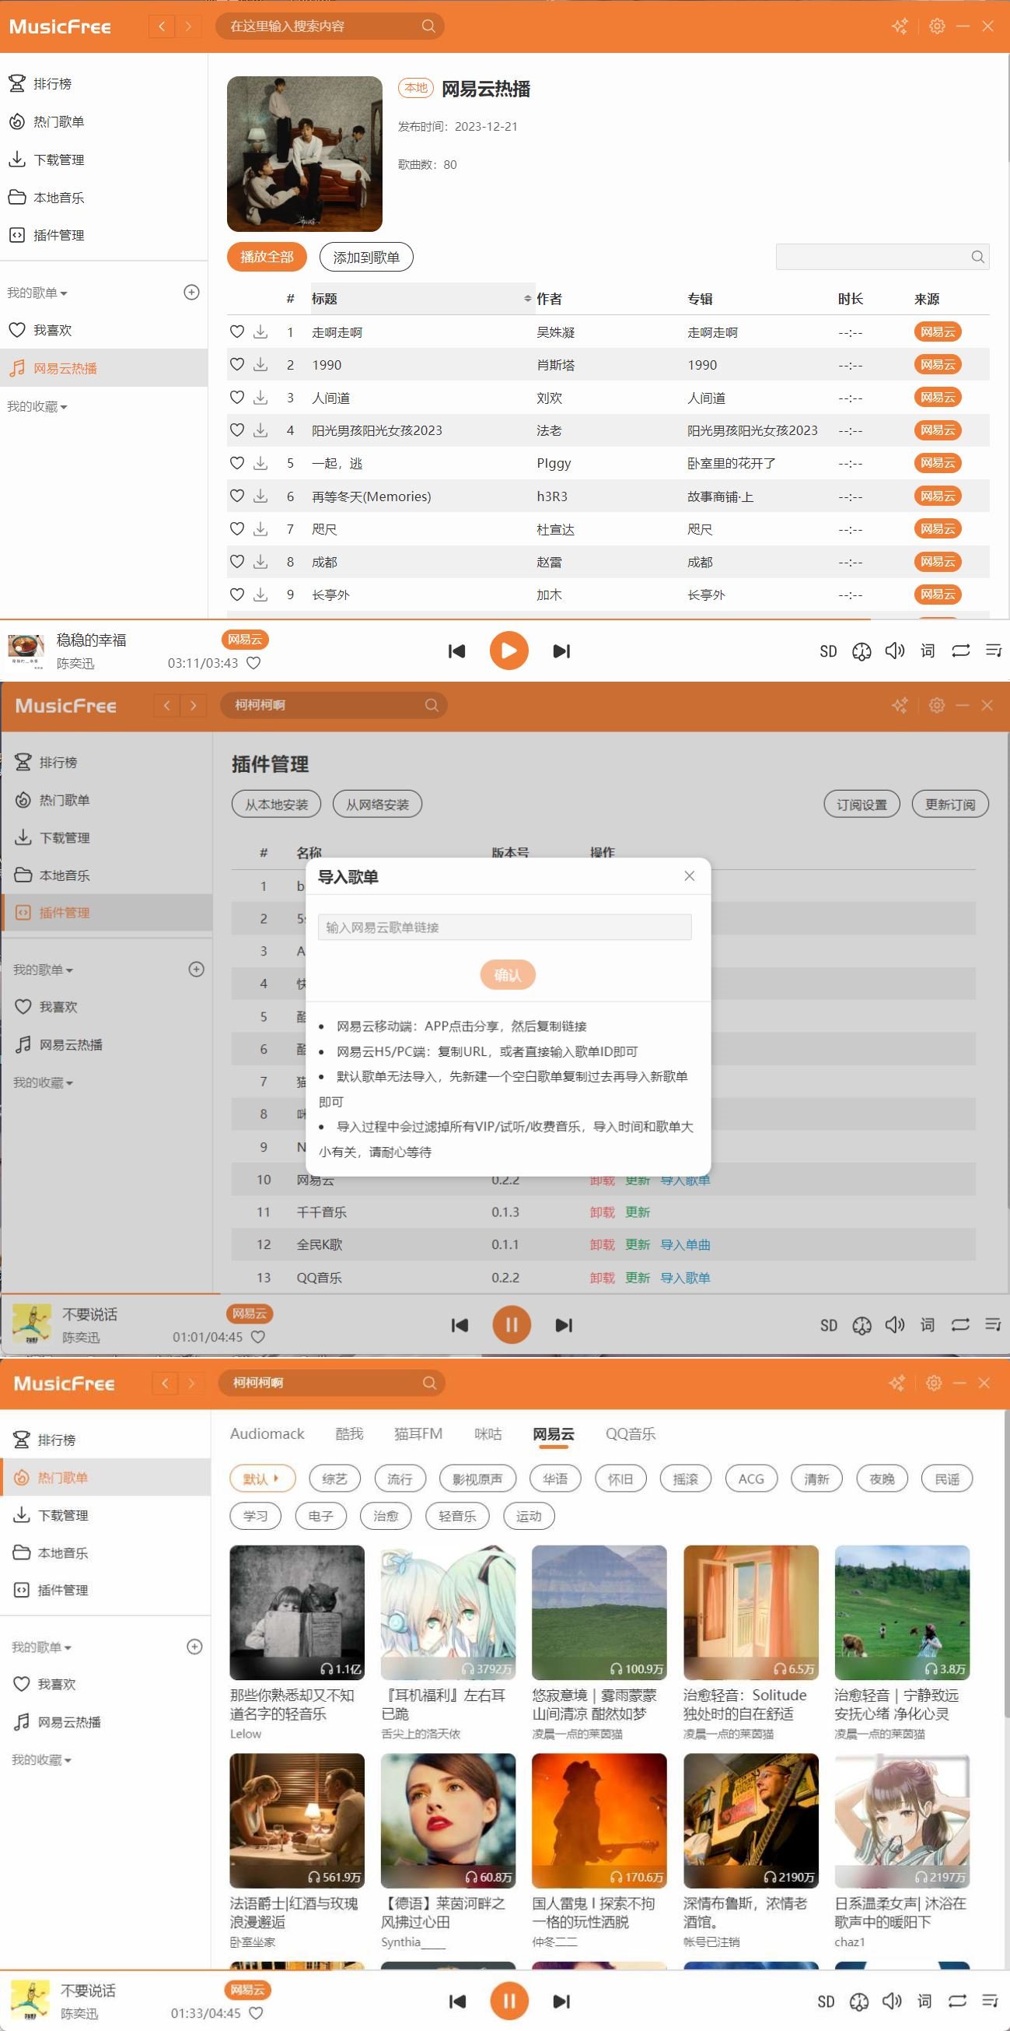
Task: Click the 添加到歌单 button
Action: (366, 257)
